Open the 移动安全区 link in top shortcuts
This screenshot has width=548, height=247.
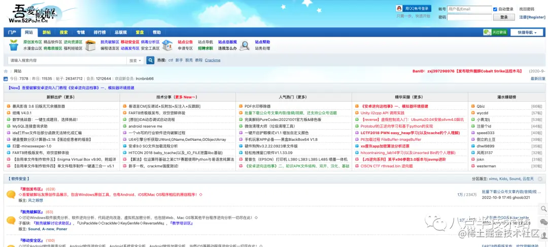130,42
